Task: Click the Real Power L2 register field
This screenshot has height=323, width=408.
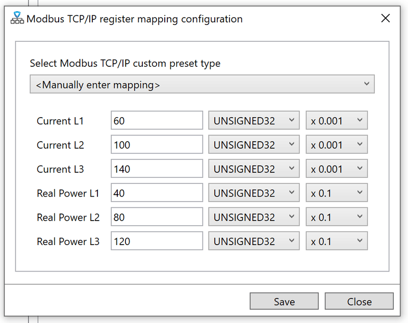Action: click(x=157, y=218)
